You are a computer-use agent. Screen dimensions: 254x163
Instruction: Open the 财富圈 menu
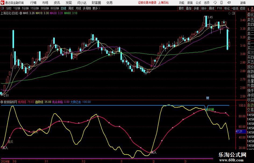point(96,3)
